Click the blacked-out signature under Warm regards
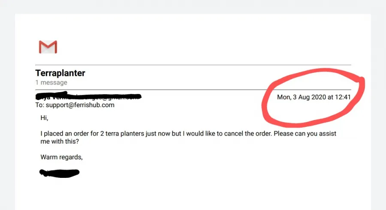Screen dimensions: 386x210 [59, 173]
